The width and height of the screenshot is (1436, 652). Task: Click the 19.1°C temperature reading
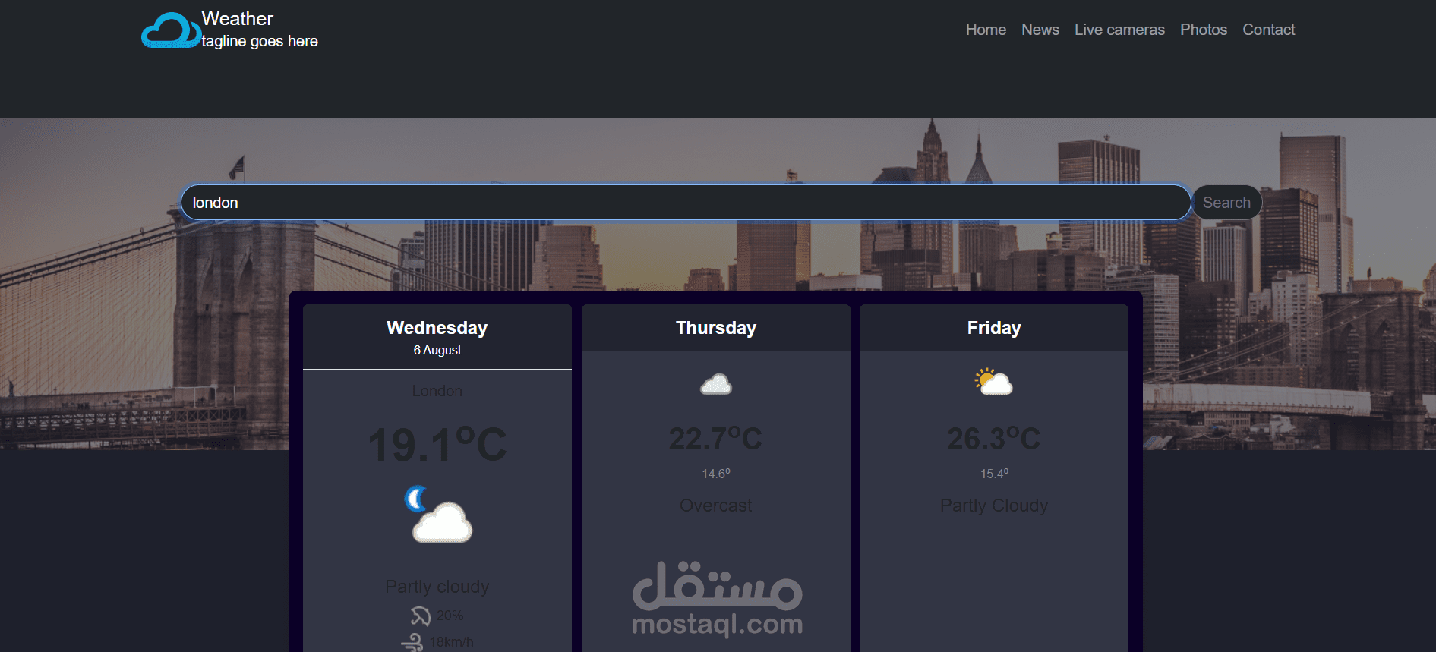(x=437, y=444)
